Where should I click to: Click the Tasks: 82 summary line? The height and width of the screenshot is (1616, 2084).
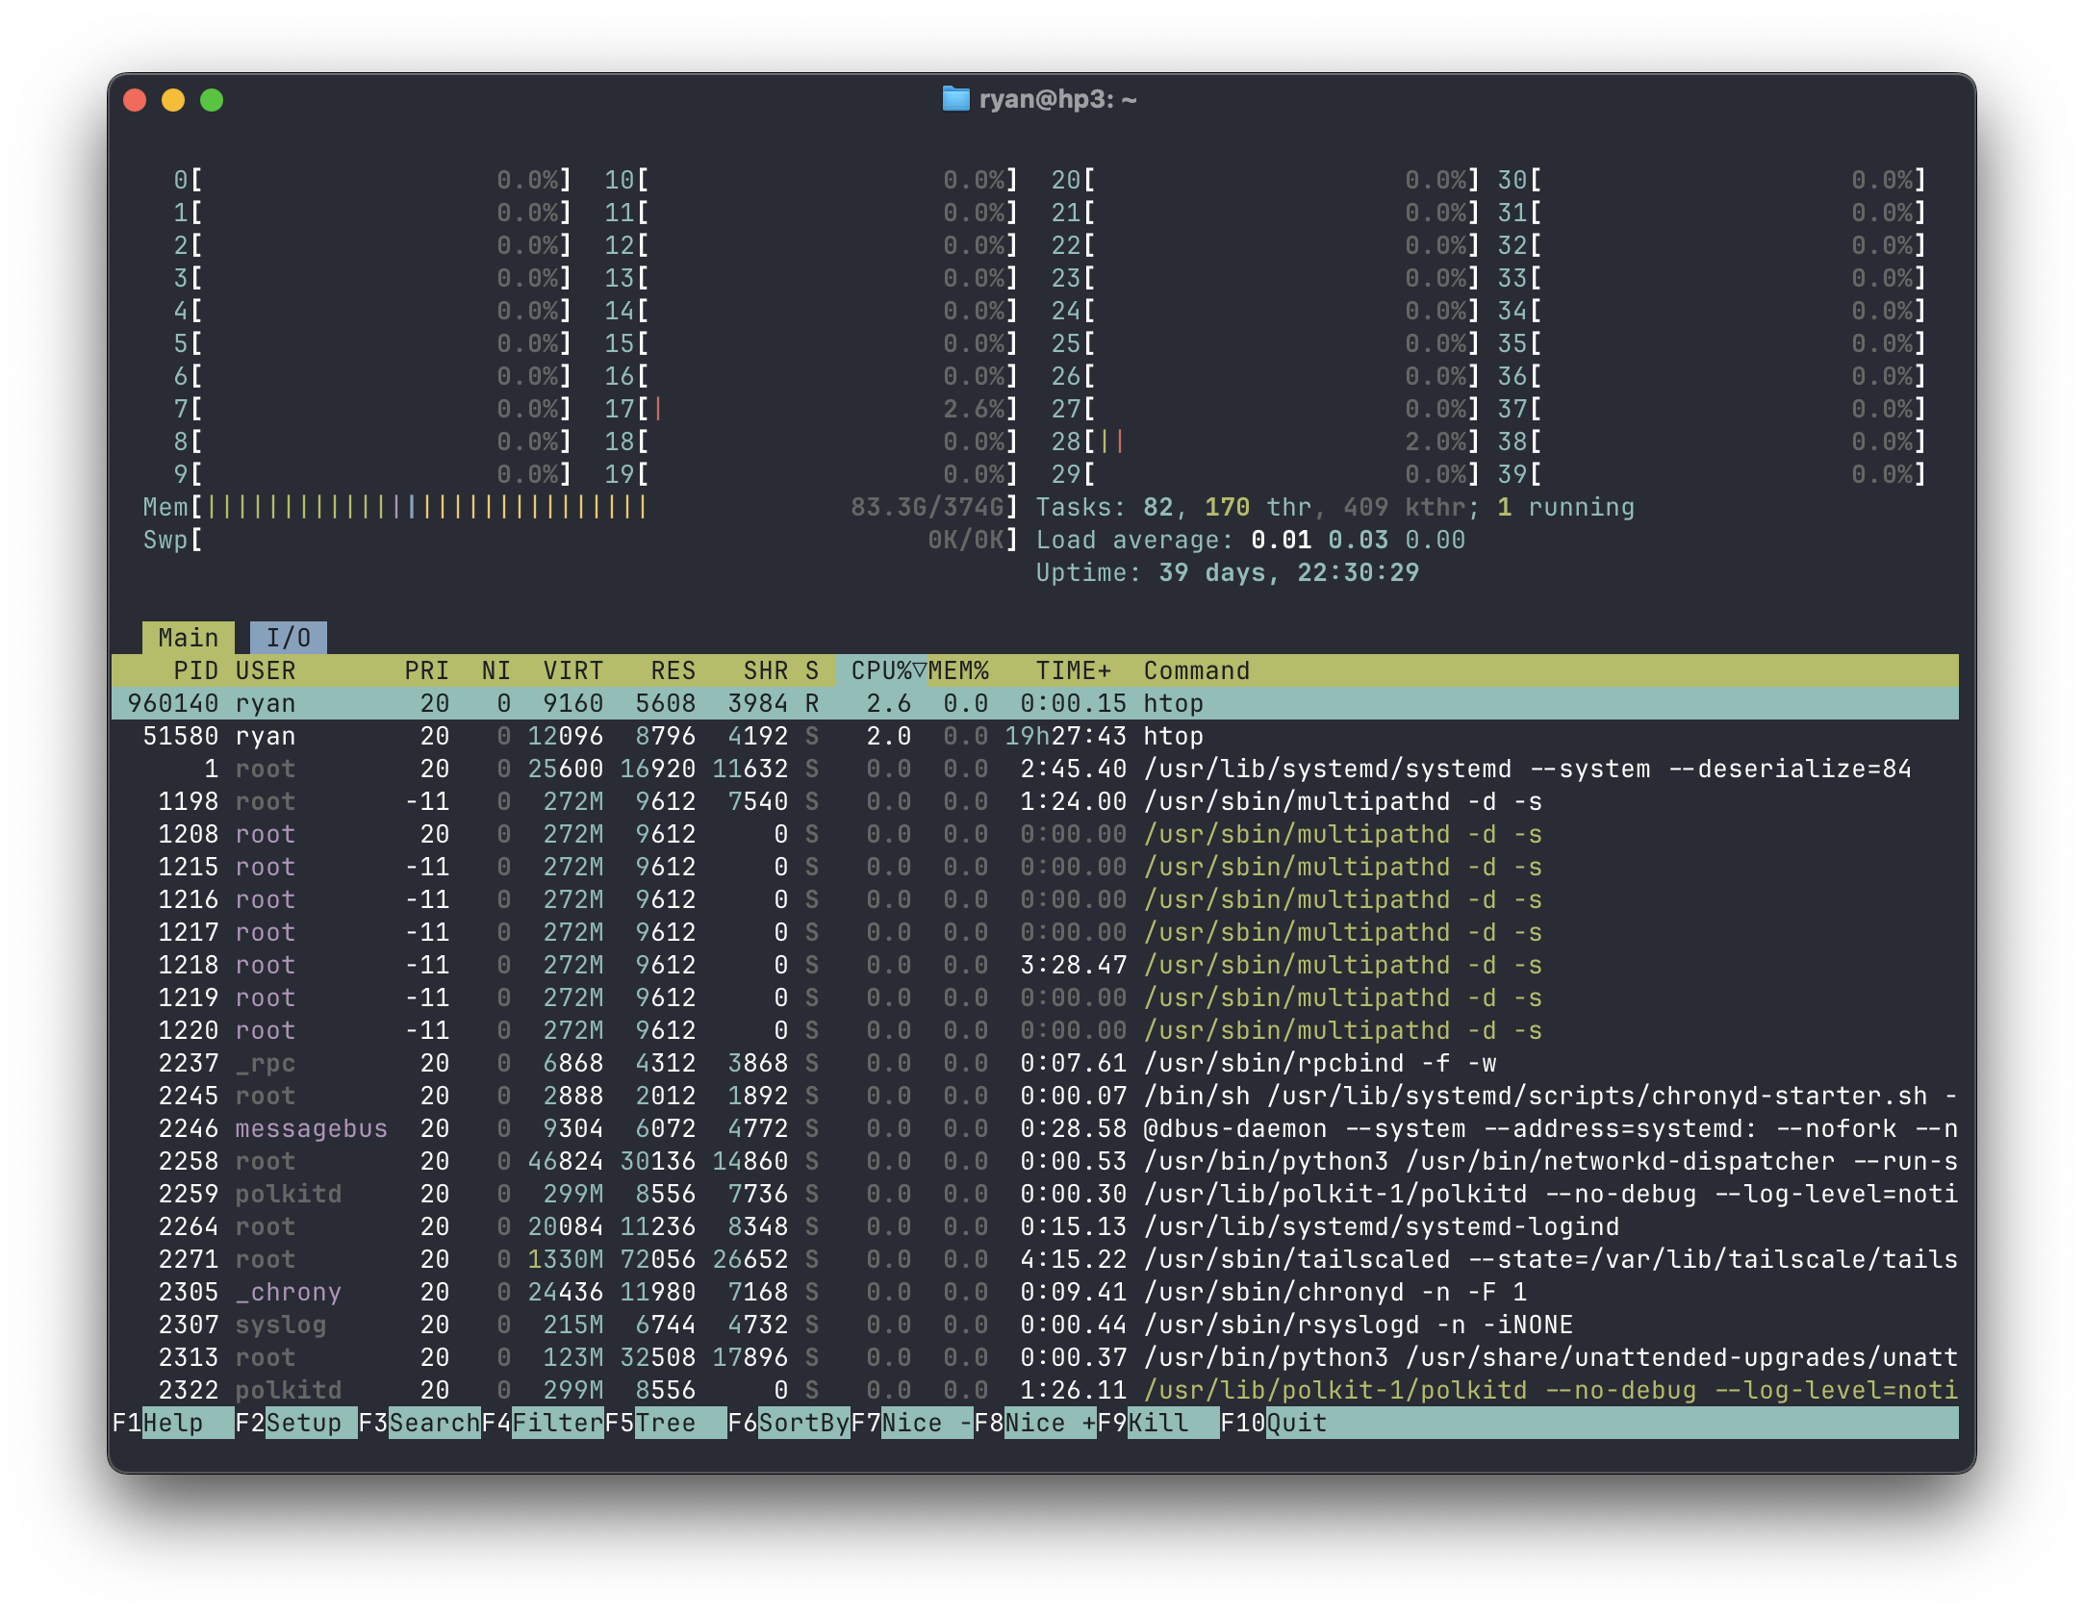coord(1334,507)
